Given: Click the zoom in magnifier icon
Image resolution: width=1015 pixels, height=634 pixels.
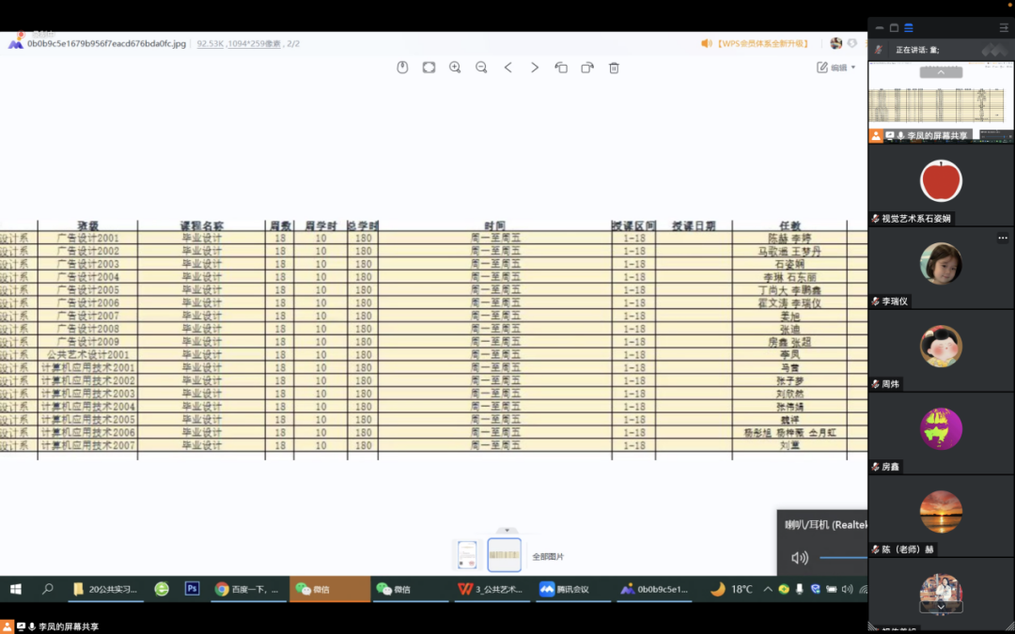Looking at the screenshot, I should (455, 68).
